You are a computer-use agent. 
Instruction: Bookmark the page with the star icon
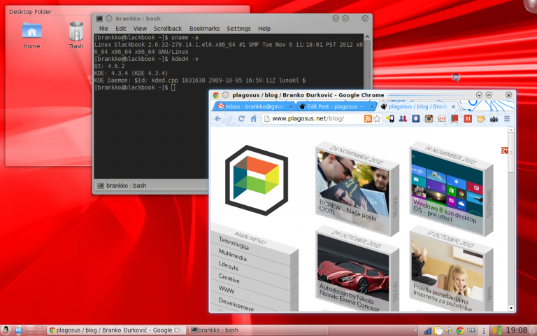377,118
